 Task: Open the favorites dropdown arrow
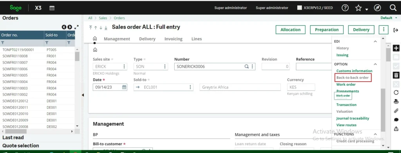tap(367, 9)
